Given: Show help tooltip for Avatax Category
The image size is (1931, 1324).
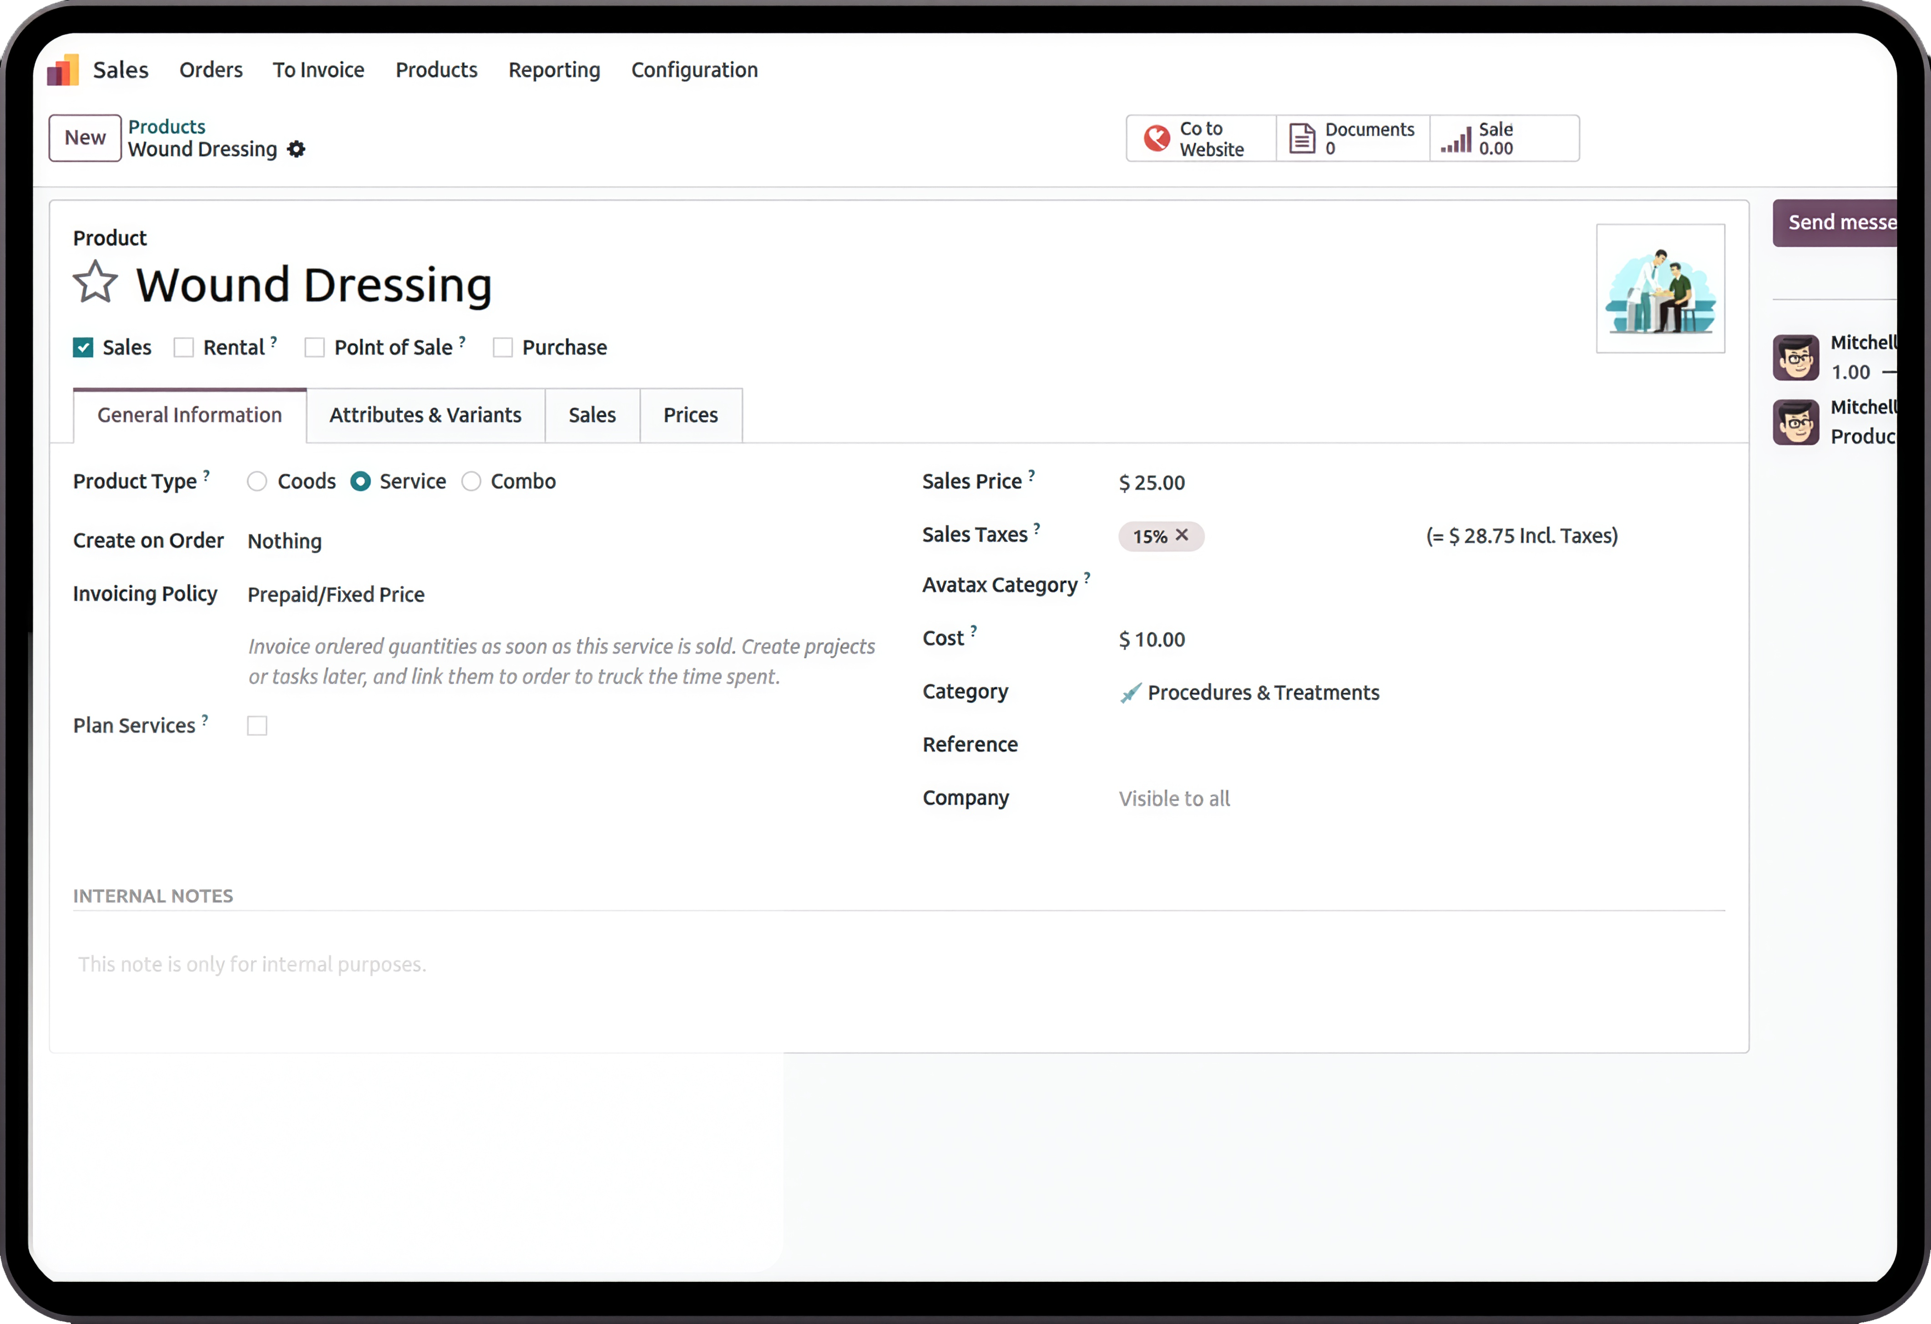Looking at the screenshot, I should [x=1087, y=578].
